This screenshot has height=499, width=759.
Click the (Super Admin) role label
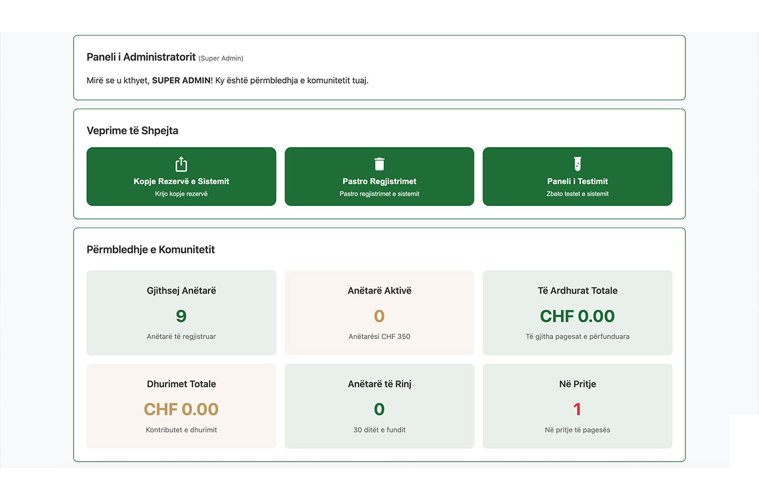click(x=221, y=58)
